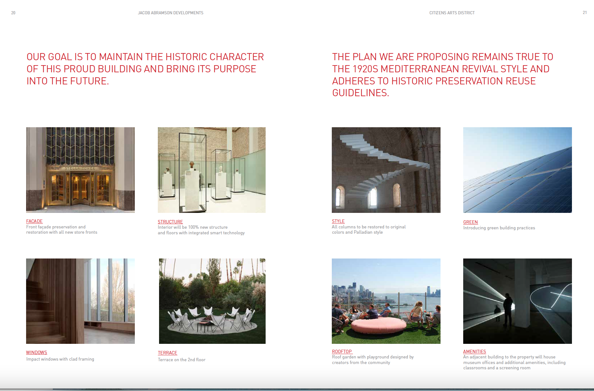Click page number 20
This screenshot has width=594, height=391.
13,13
